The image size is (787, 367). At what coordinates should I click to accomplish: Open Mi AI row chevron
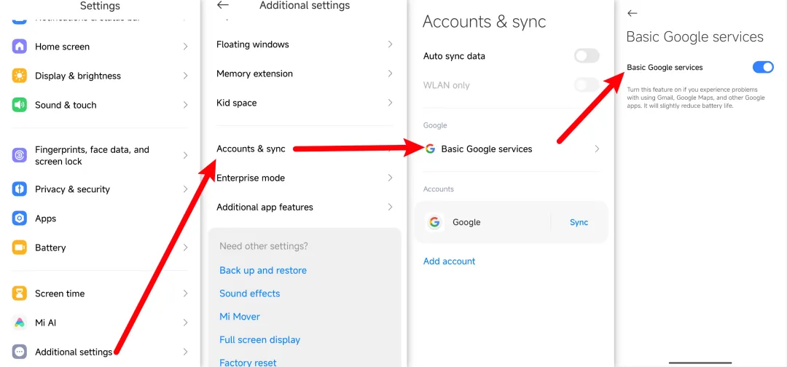click(185, 323)
